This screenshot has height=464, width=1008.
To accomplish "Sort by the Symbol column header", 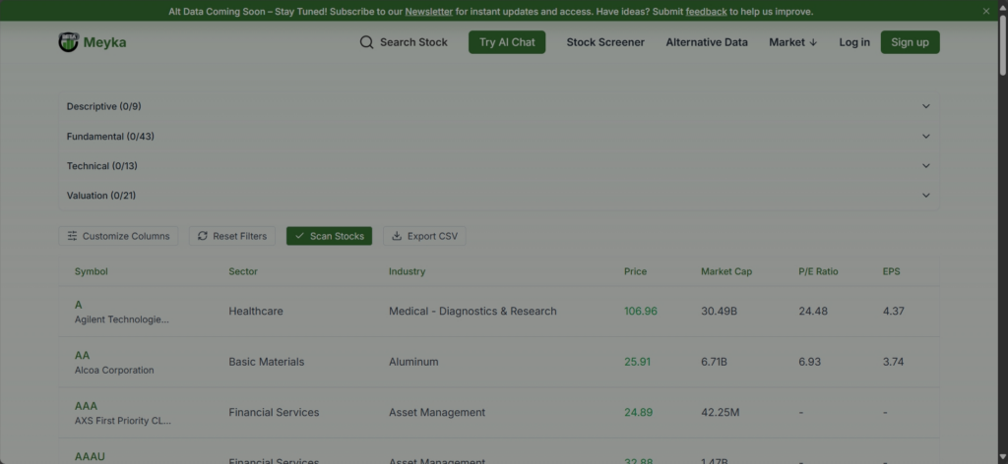I will [92, 271].
